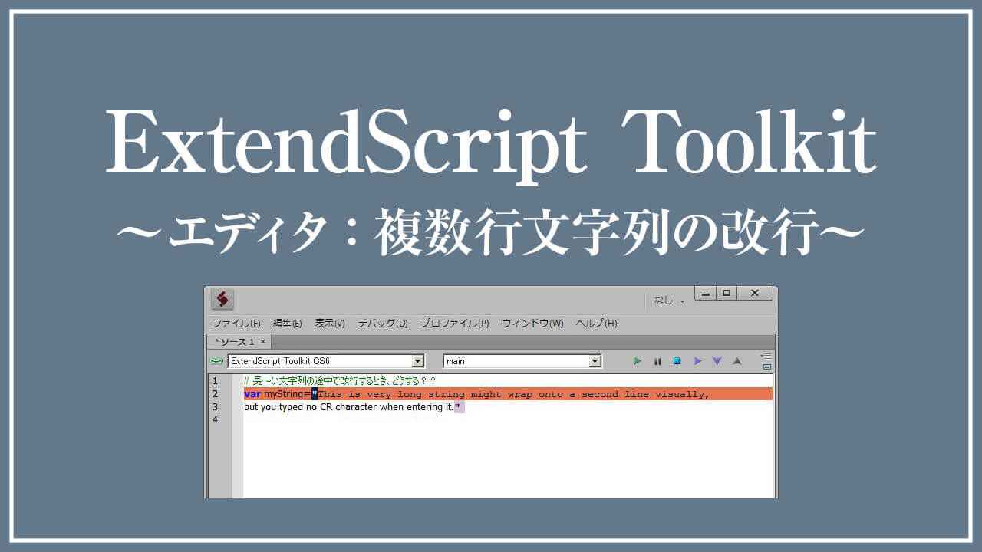This screenshot has width=982, height=552.
Task: Minimize the ExtendScript Toolkit window
Action: point(705,293)
